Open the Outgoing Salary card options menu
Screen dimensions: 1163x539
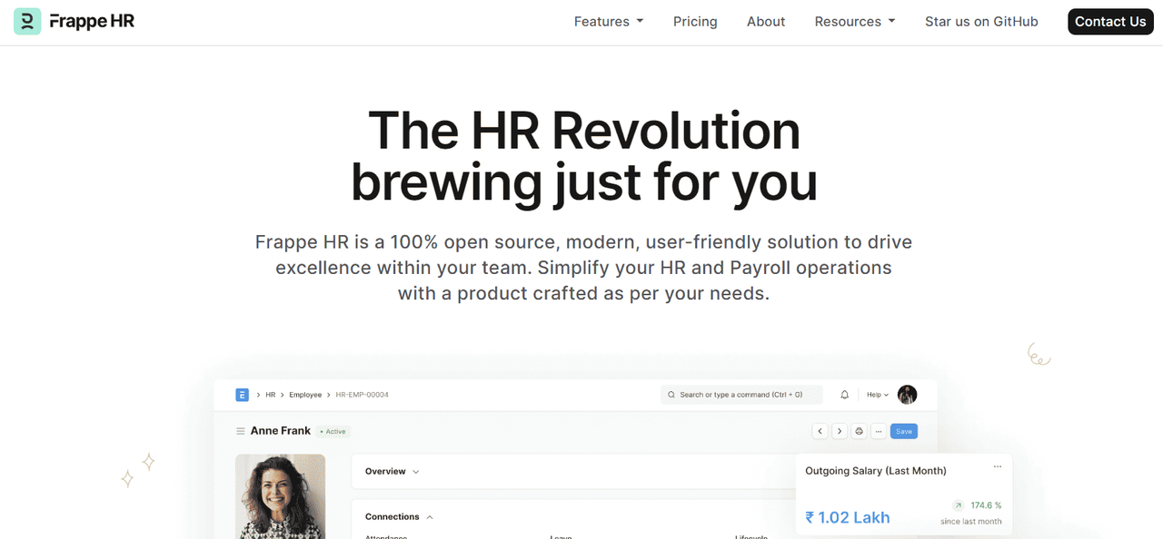point(998,466)
